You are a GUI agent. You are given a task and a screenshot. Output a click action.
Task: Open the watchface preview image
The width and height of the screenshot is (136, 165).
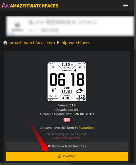point(67,82)
